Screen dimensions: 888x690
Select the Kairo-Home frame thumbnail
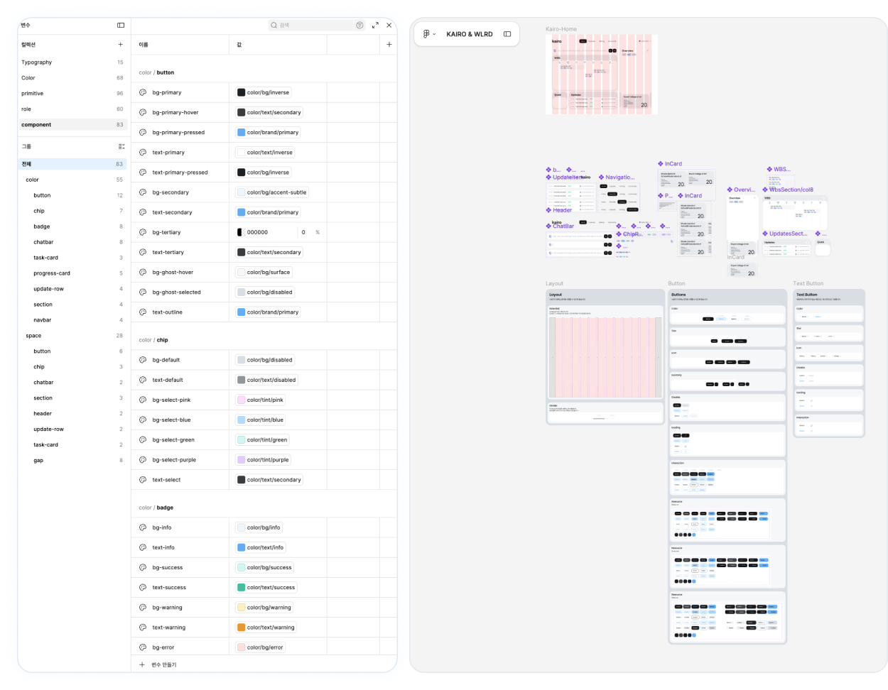coord(602,74)
